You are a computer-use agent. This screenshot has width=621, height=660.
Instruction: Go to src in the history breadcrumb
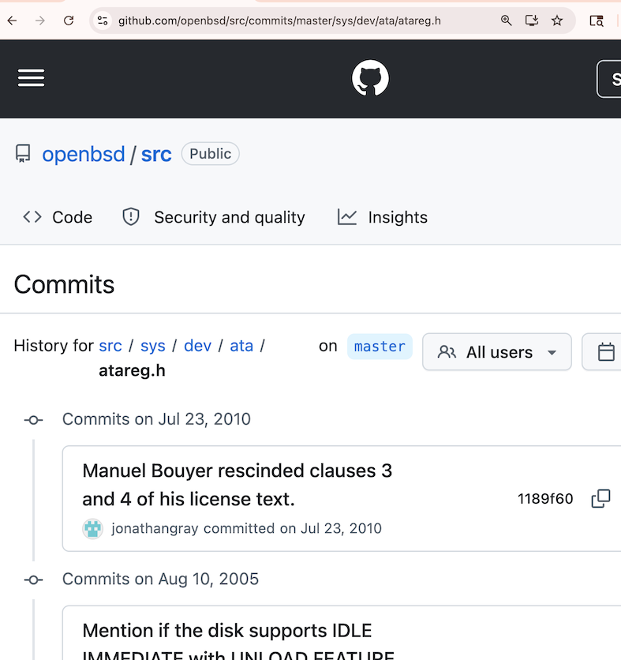tap(110, 346)
